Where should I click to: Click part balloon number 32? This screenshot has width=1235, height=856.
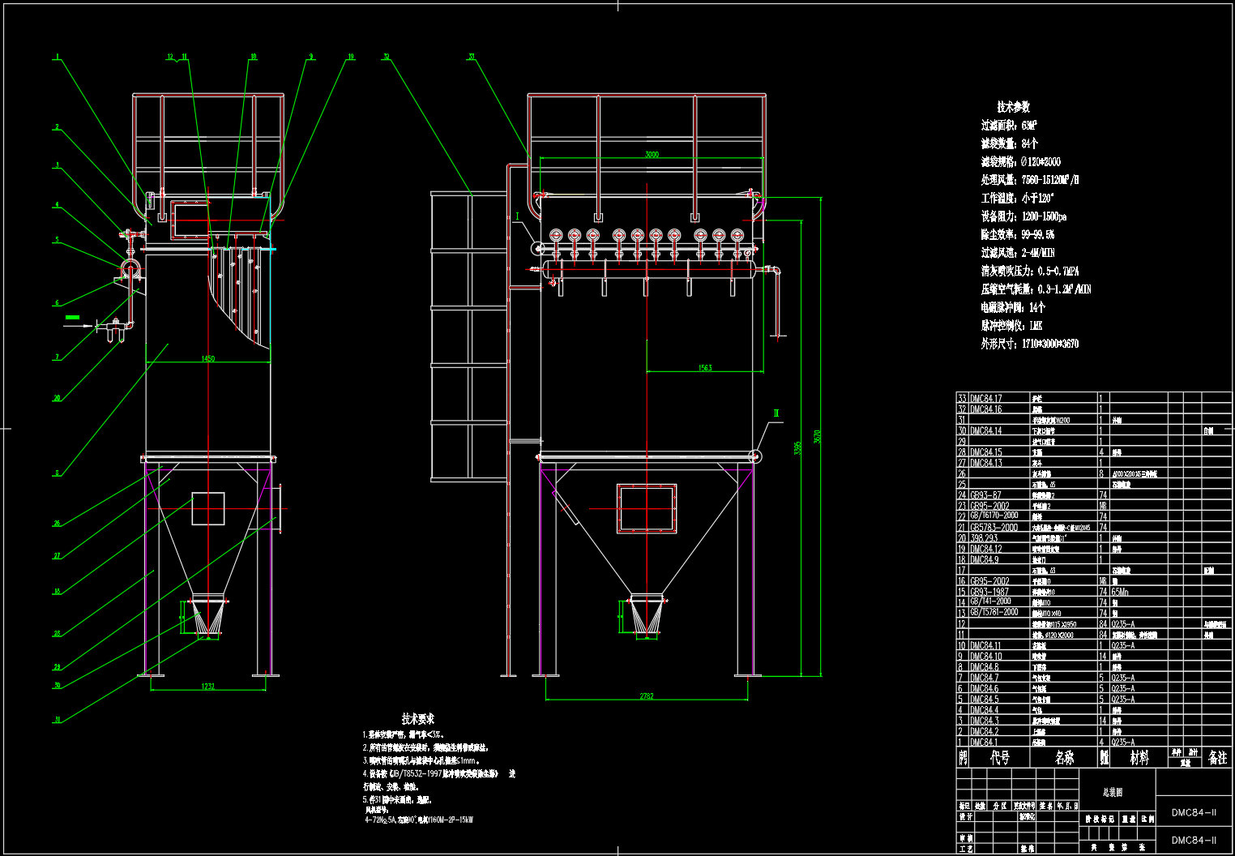click(386, 57)
